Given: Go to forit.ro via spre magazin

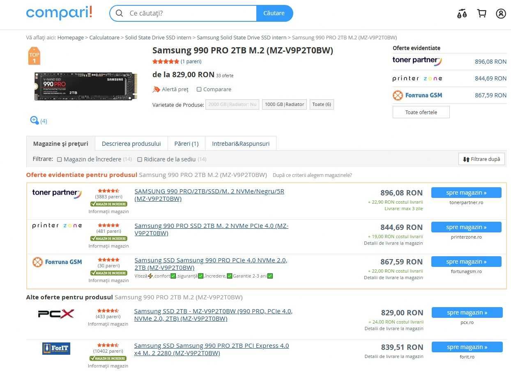Looking at the screenshot, I should click(467, 347).
